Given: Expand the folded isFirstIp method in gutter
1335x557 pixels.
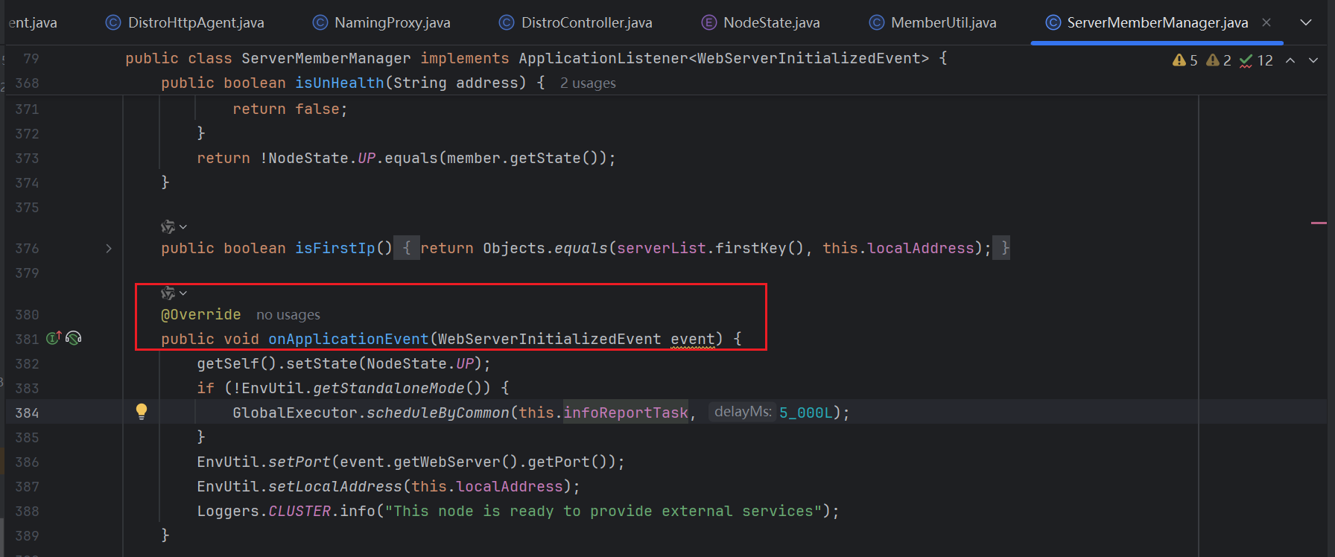Looking at the screenshot, I should tap(109, 249).
